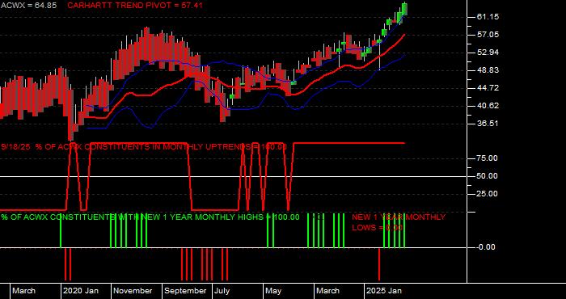Click the July date label
The image size is (566, 299).
222,291
